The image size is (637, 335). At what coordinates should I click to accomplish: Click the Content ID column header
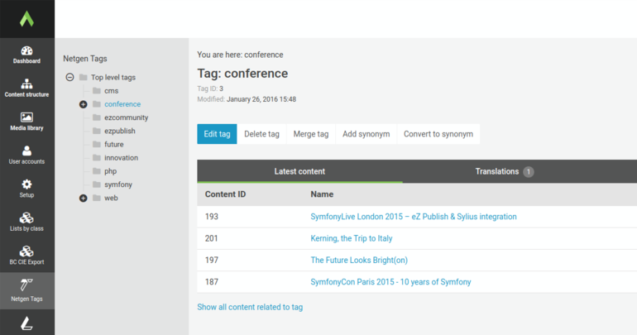click(x=226, y=194)
